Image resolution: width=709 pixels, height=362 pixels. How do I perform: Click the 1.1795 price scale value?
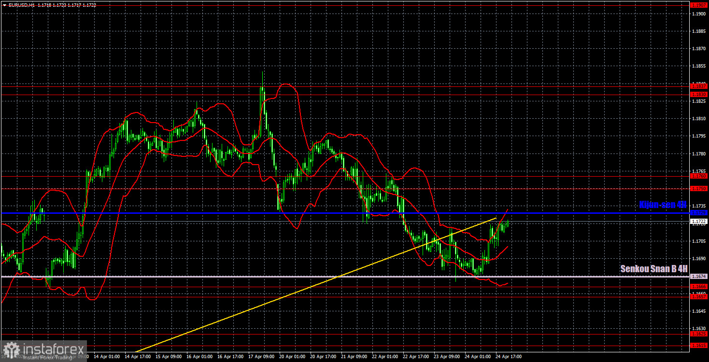699,136
